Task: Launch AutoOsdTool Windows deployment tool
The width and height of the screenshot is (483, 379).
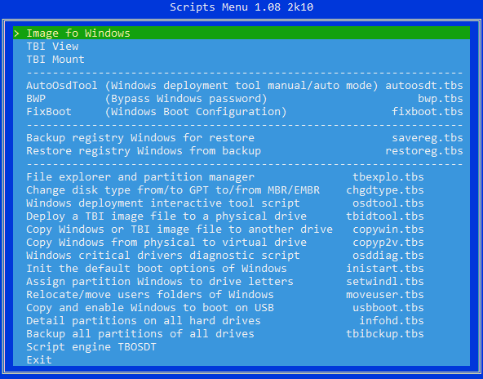Action: (x=241, y=86)
